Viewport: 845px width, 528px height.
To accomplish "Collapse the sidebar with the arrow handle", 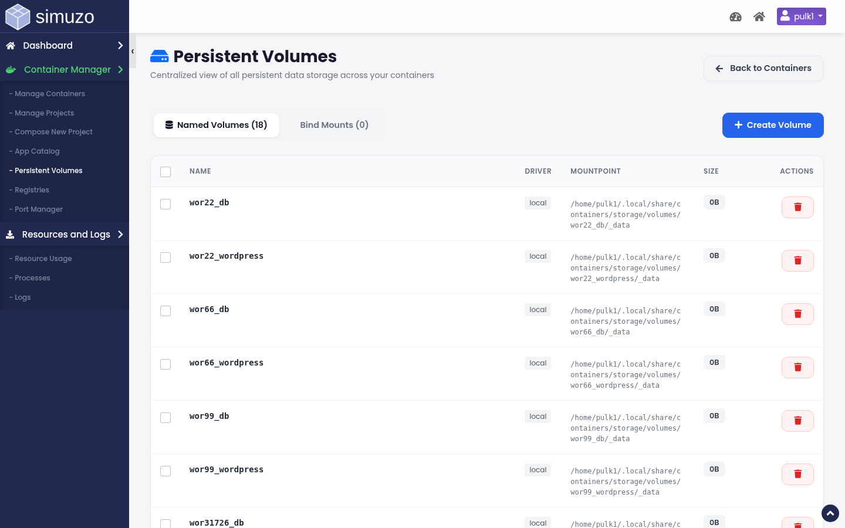I will (x=133, y=51).
